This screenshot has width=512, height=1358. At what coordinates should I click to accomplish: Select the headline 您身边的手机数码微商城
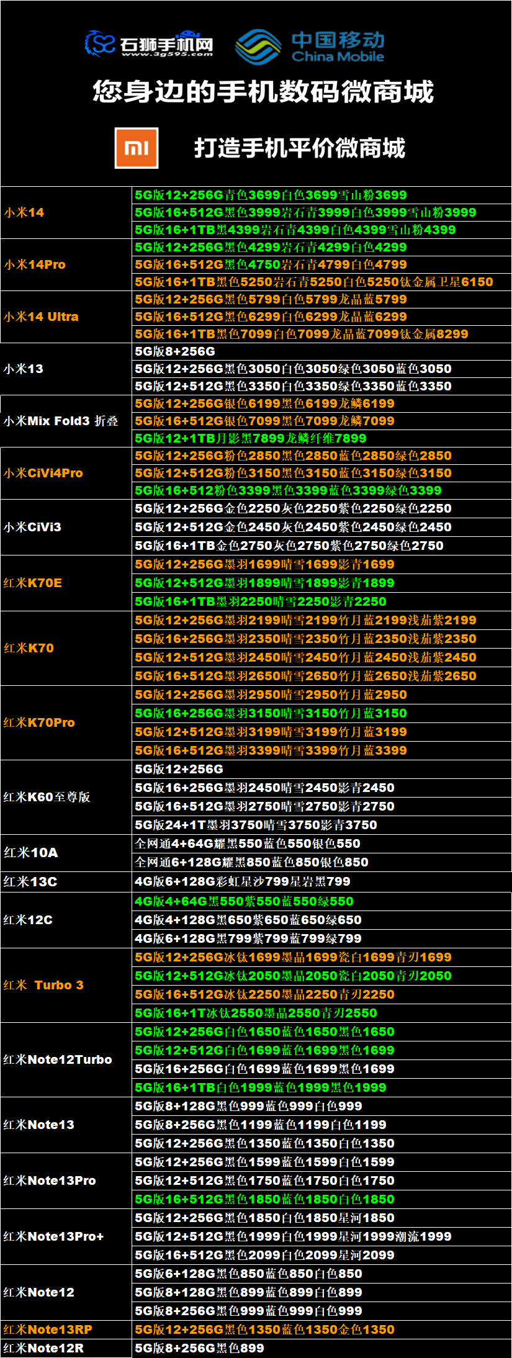(263, 92)
